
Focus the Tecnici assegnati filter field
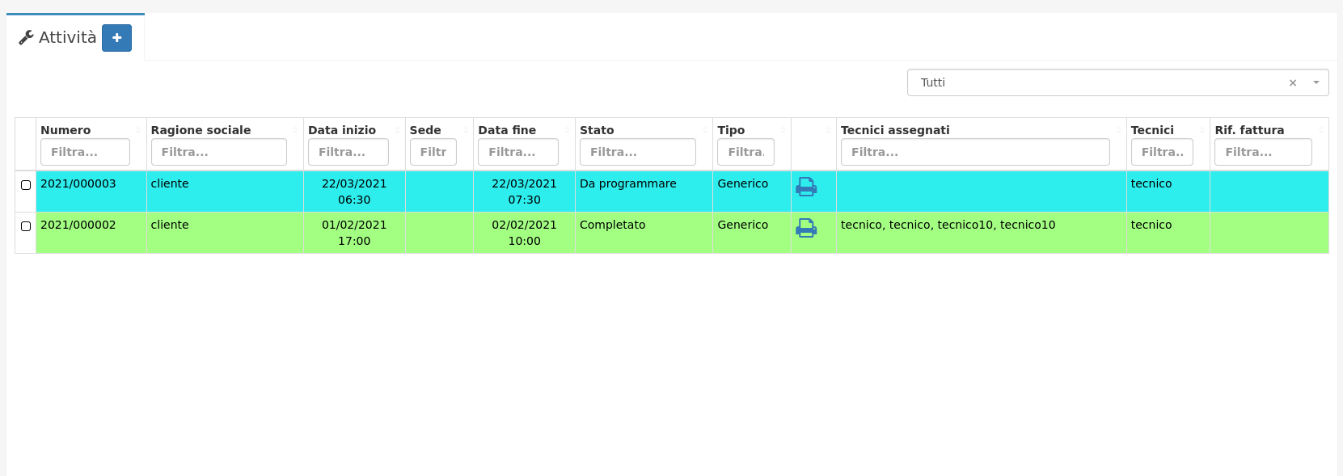click(975, 152)
